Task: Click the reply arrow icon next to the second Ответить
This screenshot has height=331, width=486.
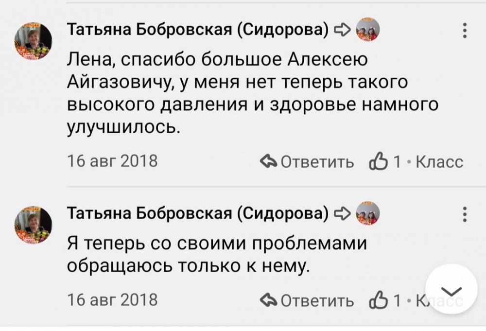Action: 268,300
